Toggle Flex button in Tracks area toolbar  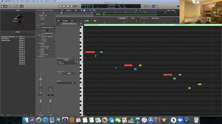(91, 10)
